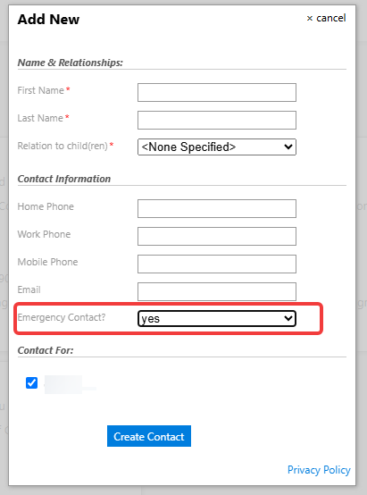Image resolution: width=367 pixels, height=495 pixels.
Task: Click the Relation to child(ren) label text
Action: click(63, 146)
